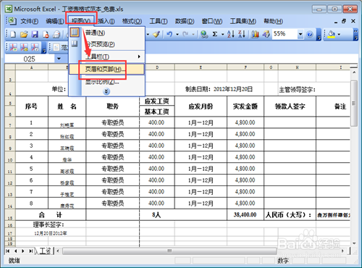This screenshot has height=268, width=362.
Task: Click the third PDF converter icon
Action: (x=35, y=47)
